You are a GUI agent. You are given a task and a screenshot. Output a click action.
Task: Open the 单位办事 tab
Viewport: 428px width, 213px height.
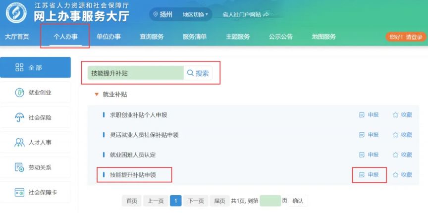coord(108,37)
